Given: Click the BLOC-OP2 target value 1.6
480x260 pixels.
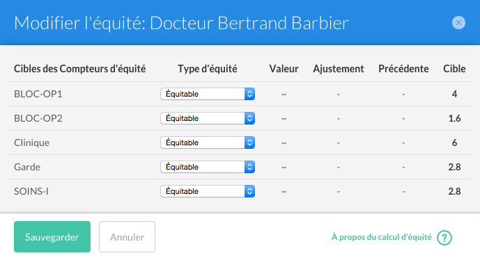Looking at the screenshot, I should (x=455, y=118).
